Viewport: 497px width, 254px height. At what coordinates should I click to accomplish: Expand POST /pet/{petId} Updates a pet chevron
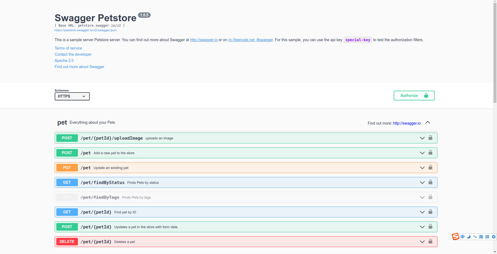tap(422, 227)
